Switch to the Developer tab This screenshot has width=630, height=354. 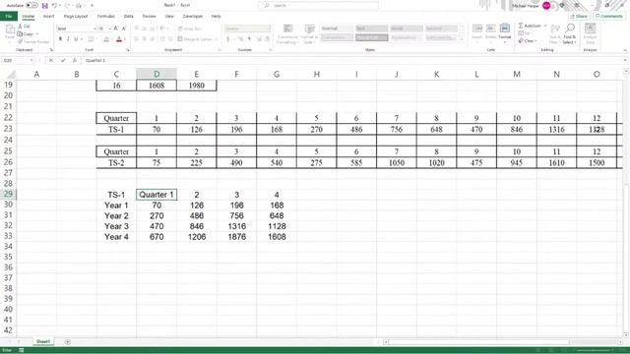[193, 16]
